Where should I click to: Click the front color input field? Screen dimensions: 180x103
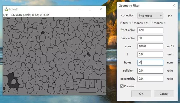[x=150, y=30]
